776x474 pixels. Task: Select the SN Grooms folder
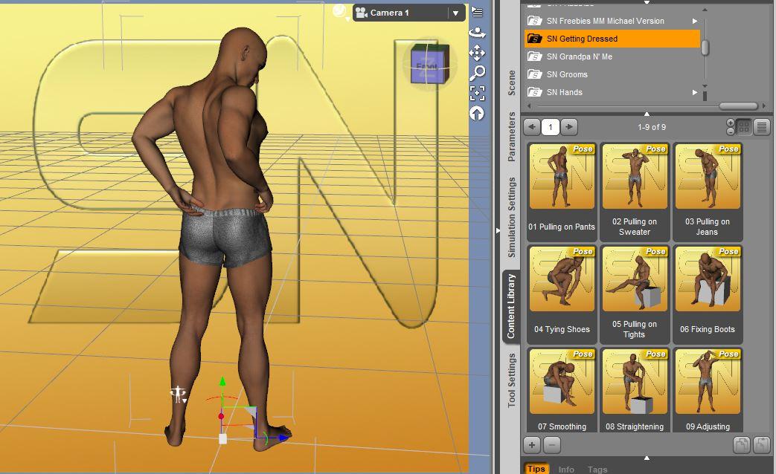pos(612,74)
